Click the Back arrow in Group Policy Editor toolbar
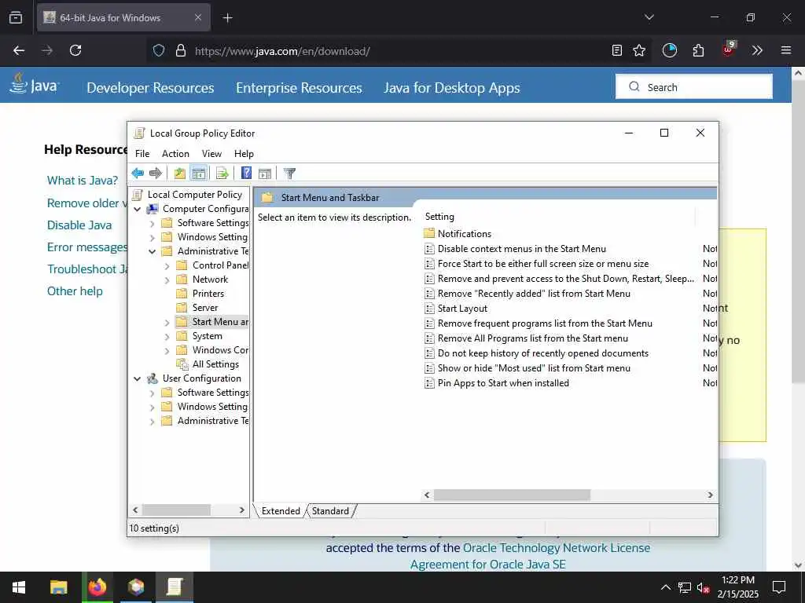805x603 pixels. coord(138,174)
